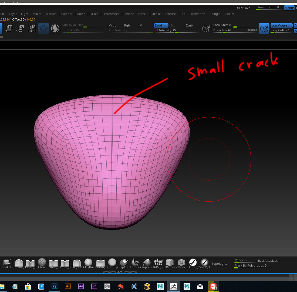Click the half-shaded sphere icon beside SubDivide Size

[x=55, y=28]
